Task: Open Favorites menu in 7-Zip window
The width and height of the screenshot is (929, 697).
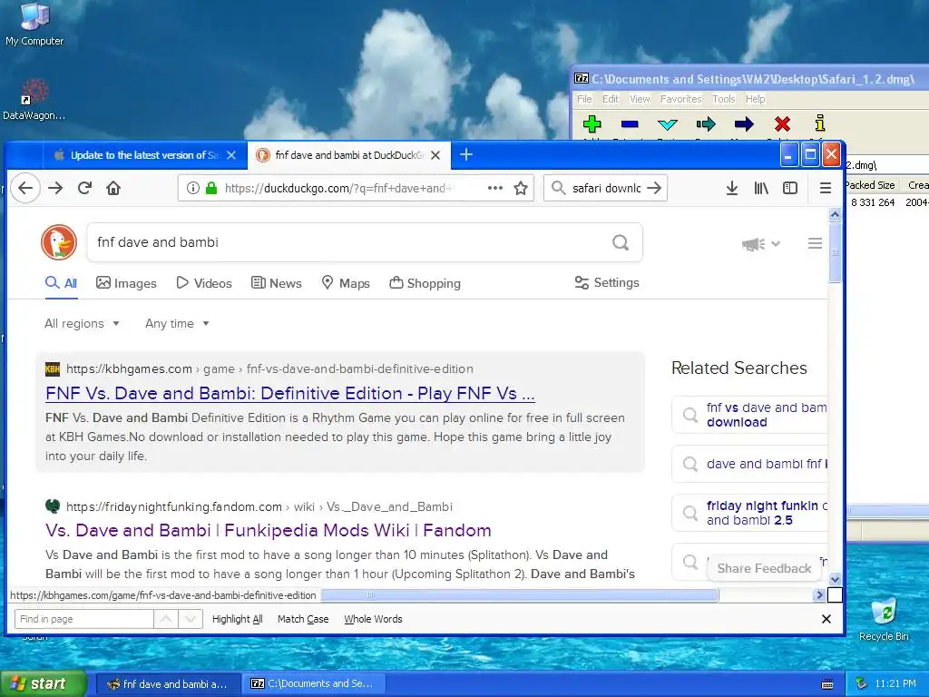Action: tap(680, 99)
